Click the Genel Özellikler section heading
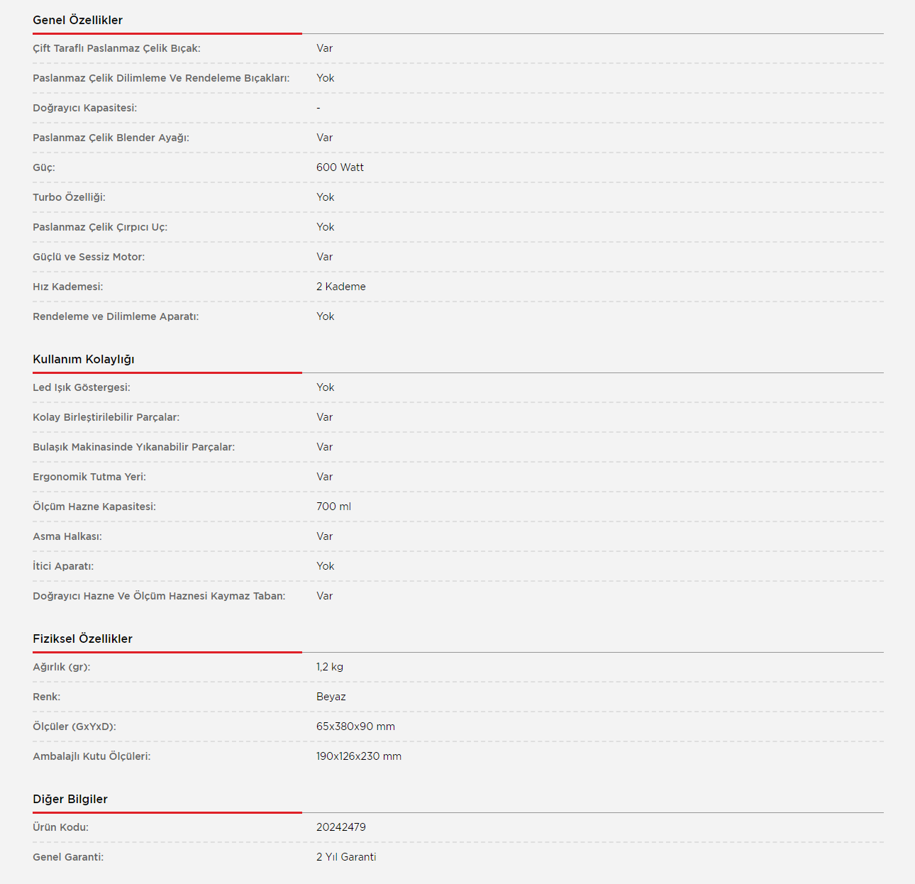The width and height of the screenshot is (915, 884). (77, 20)
